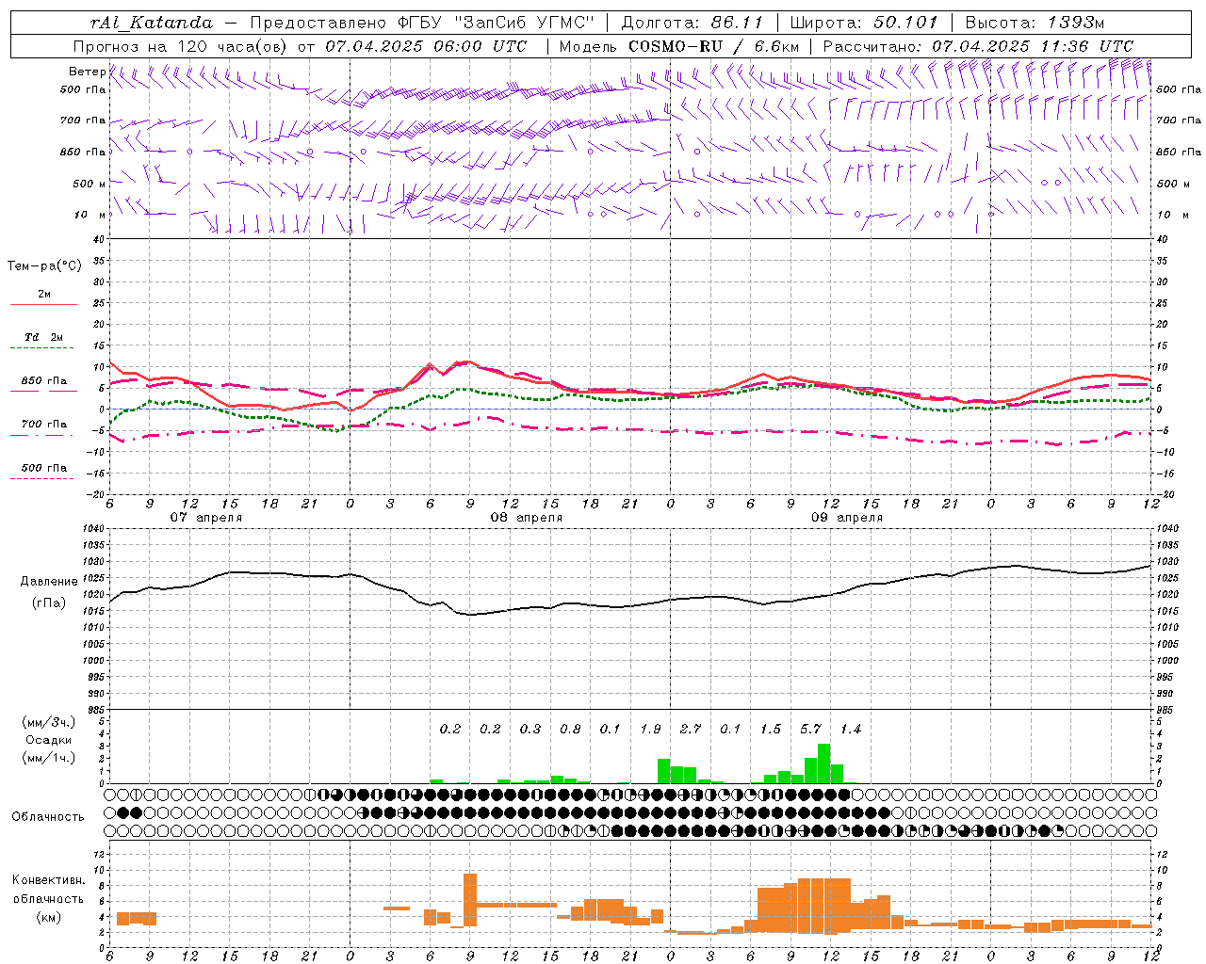Click the station name rAl_Katanda
The width and height of the screenshot is (1206, 964).
click(152, 23)
